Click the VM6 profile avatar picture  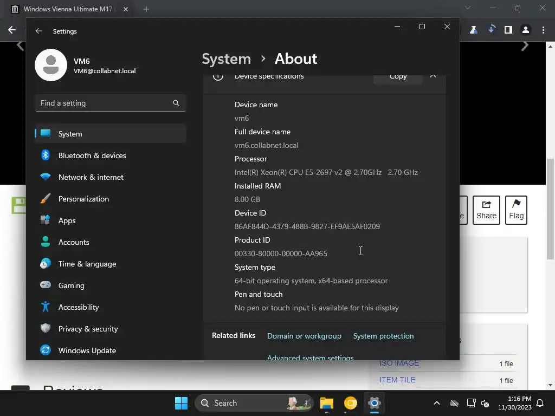51,65
